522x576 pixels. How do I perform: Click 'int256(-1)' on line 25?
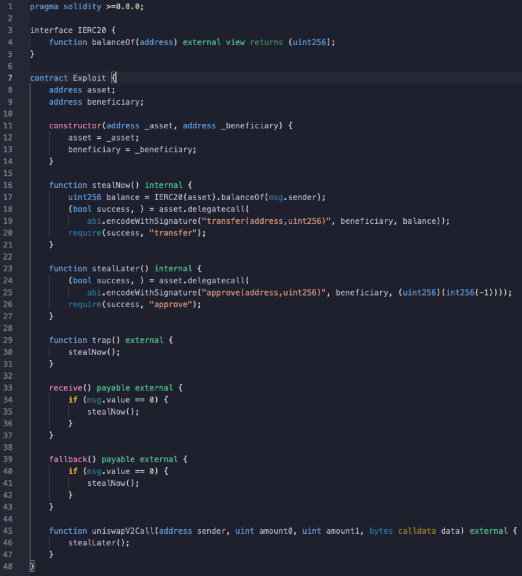(x=469, y=293)
